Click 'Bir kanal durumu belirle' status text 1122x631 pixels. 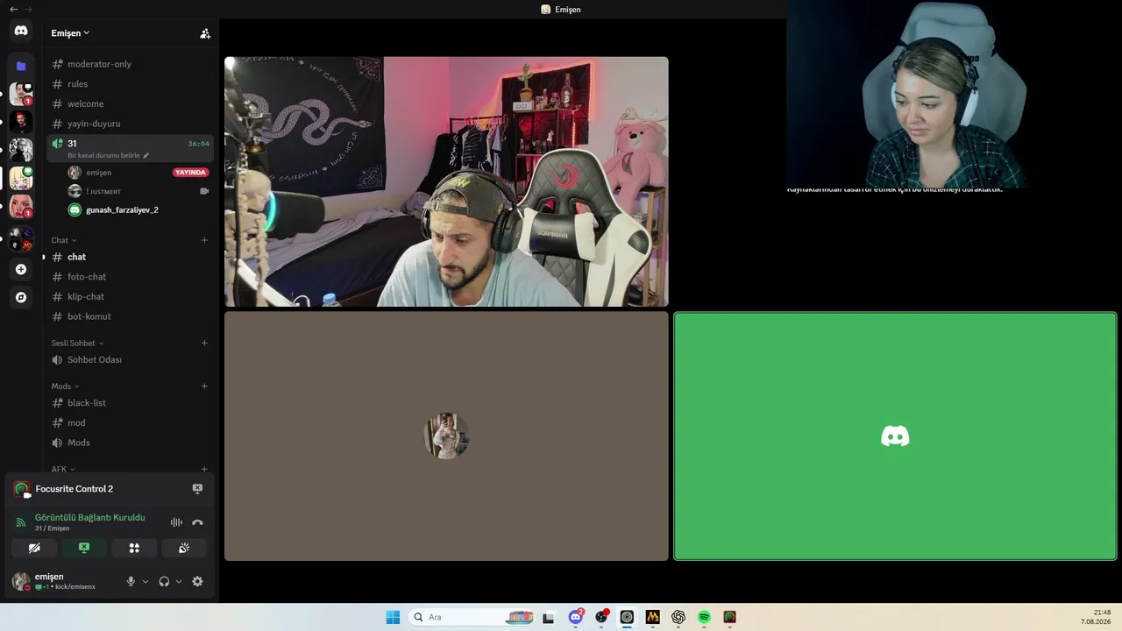pos(103,155)
